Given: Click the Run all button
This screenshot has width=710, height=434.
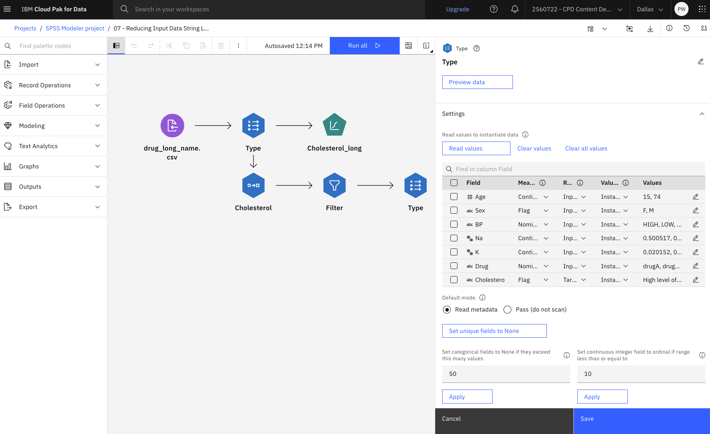Looking at the screenshot, I should click(x=365, y=46).
